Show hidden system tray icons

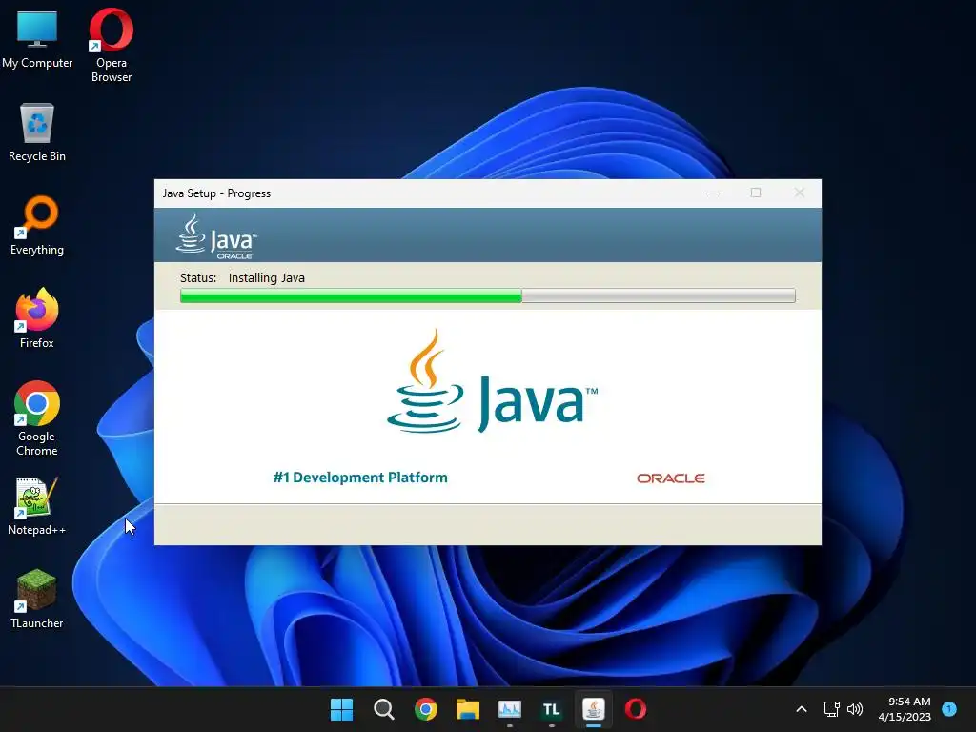click(x=802, y=709)
